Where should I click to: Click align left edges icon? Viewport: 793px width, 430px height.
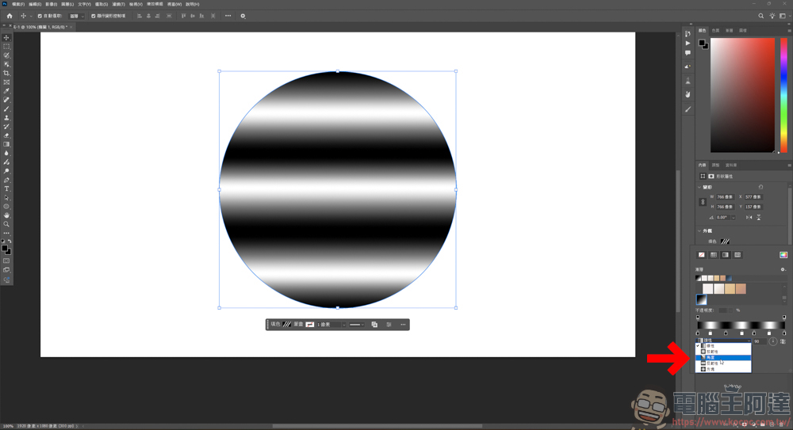tap(139, 16)
